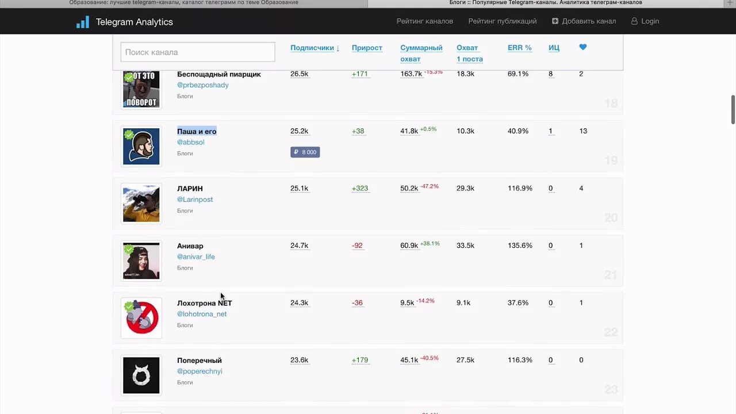Open the Паша и его channel name
Image resolution: width=736 pixels, height=414 pixels.
197,131
